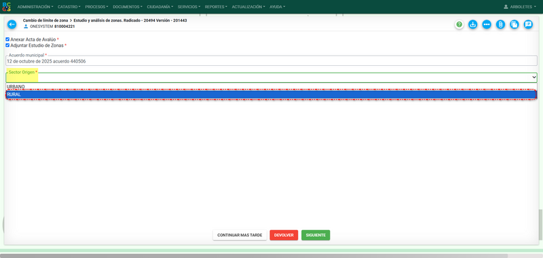This screenshot has height=258, width=543.
Task: Select RURAL option in Sector Origen
Action: pos(271,94)
